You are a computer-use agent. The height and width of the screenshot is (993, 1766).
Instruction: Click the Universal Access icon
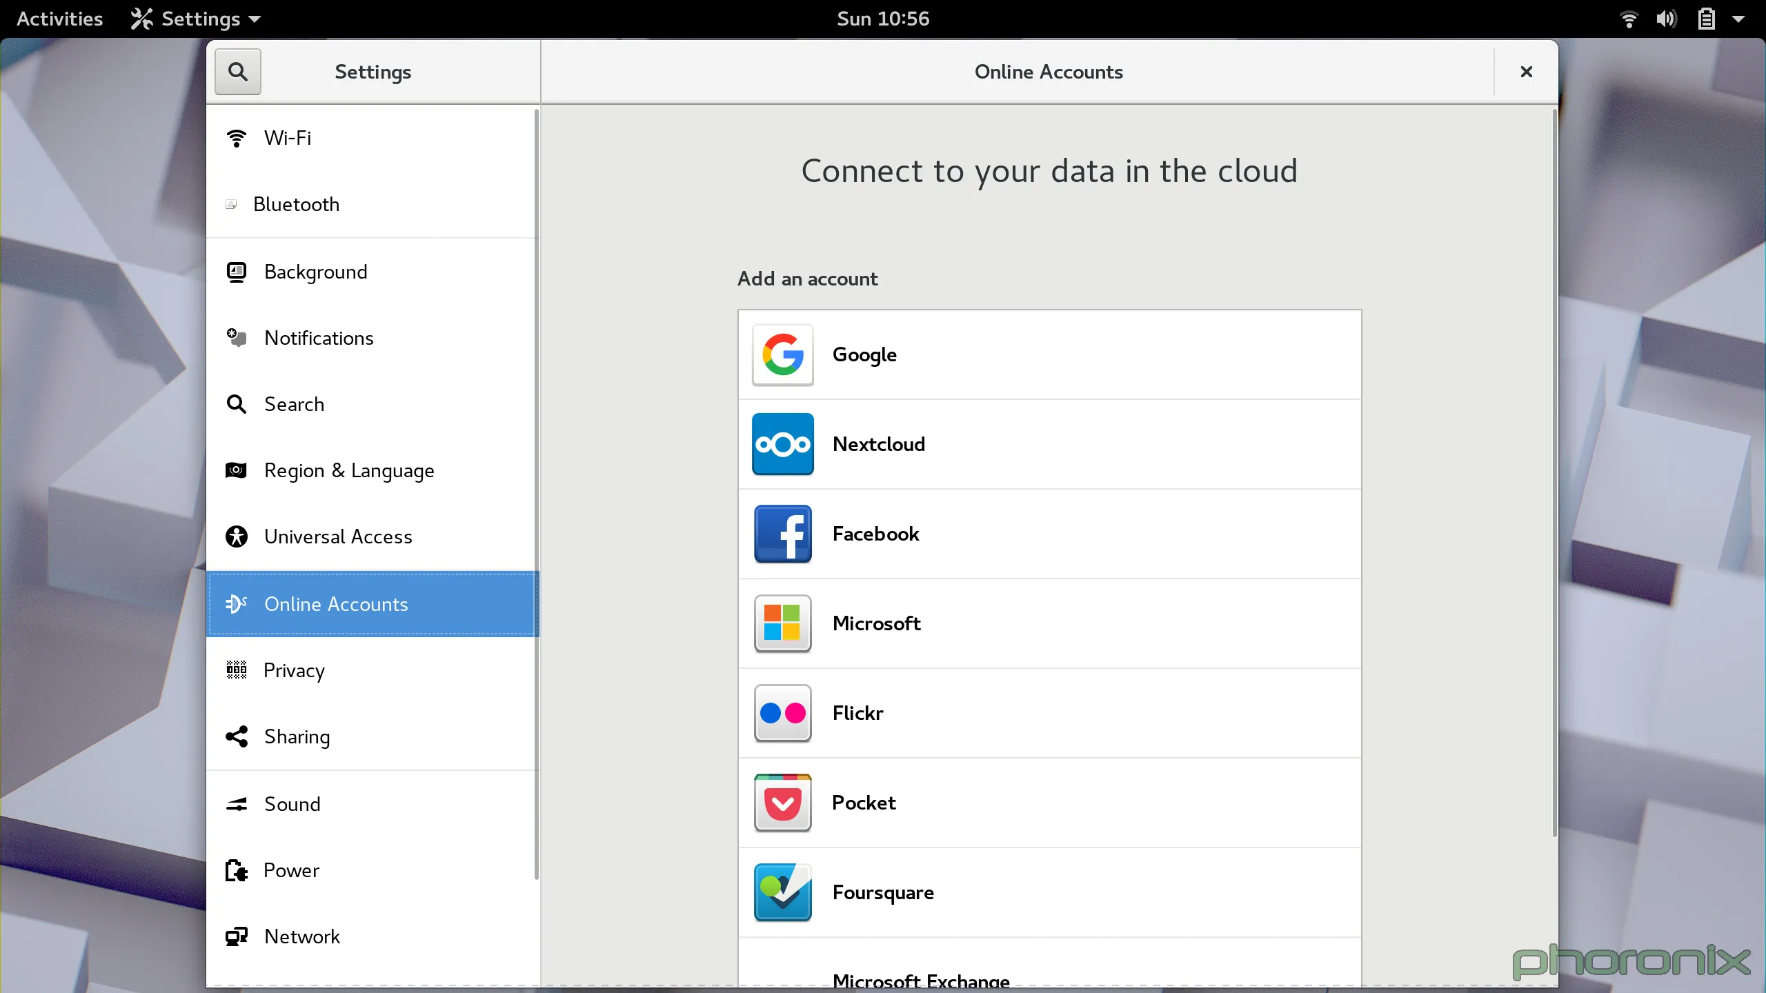pos(237,536)
